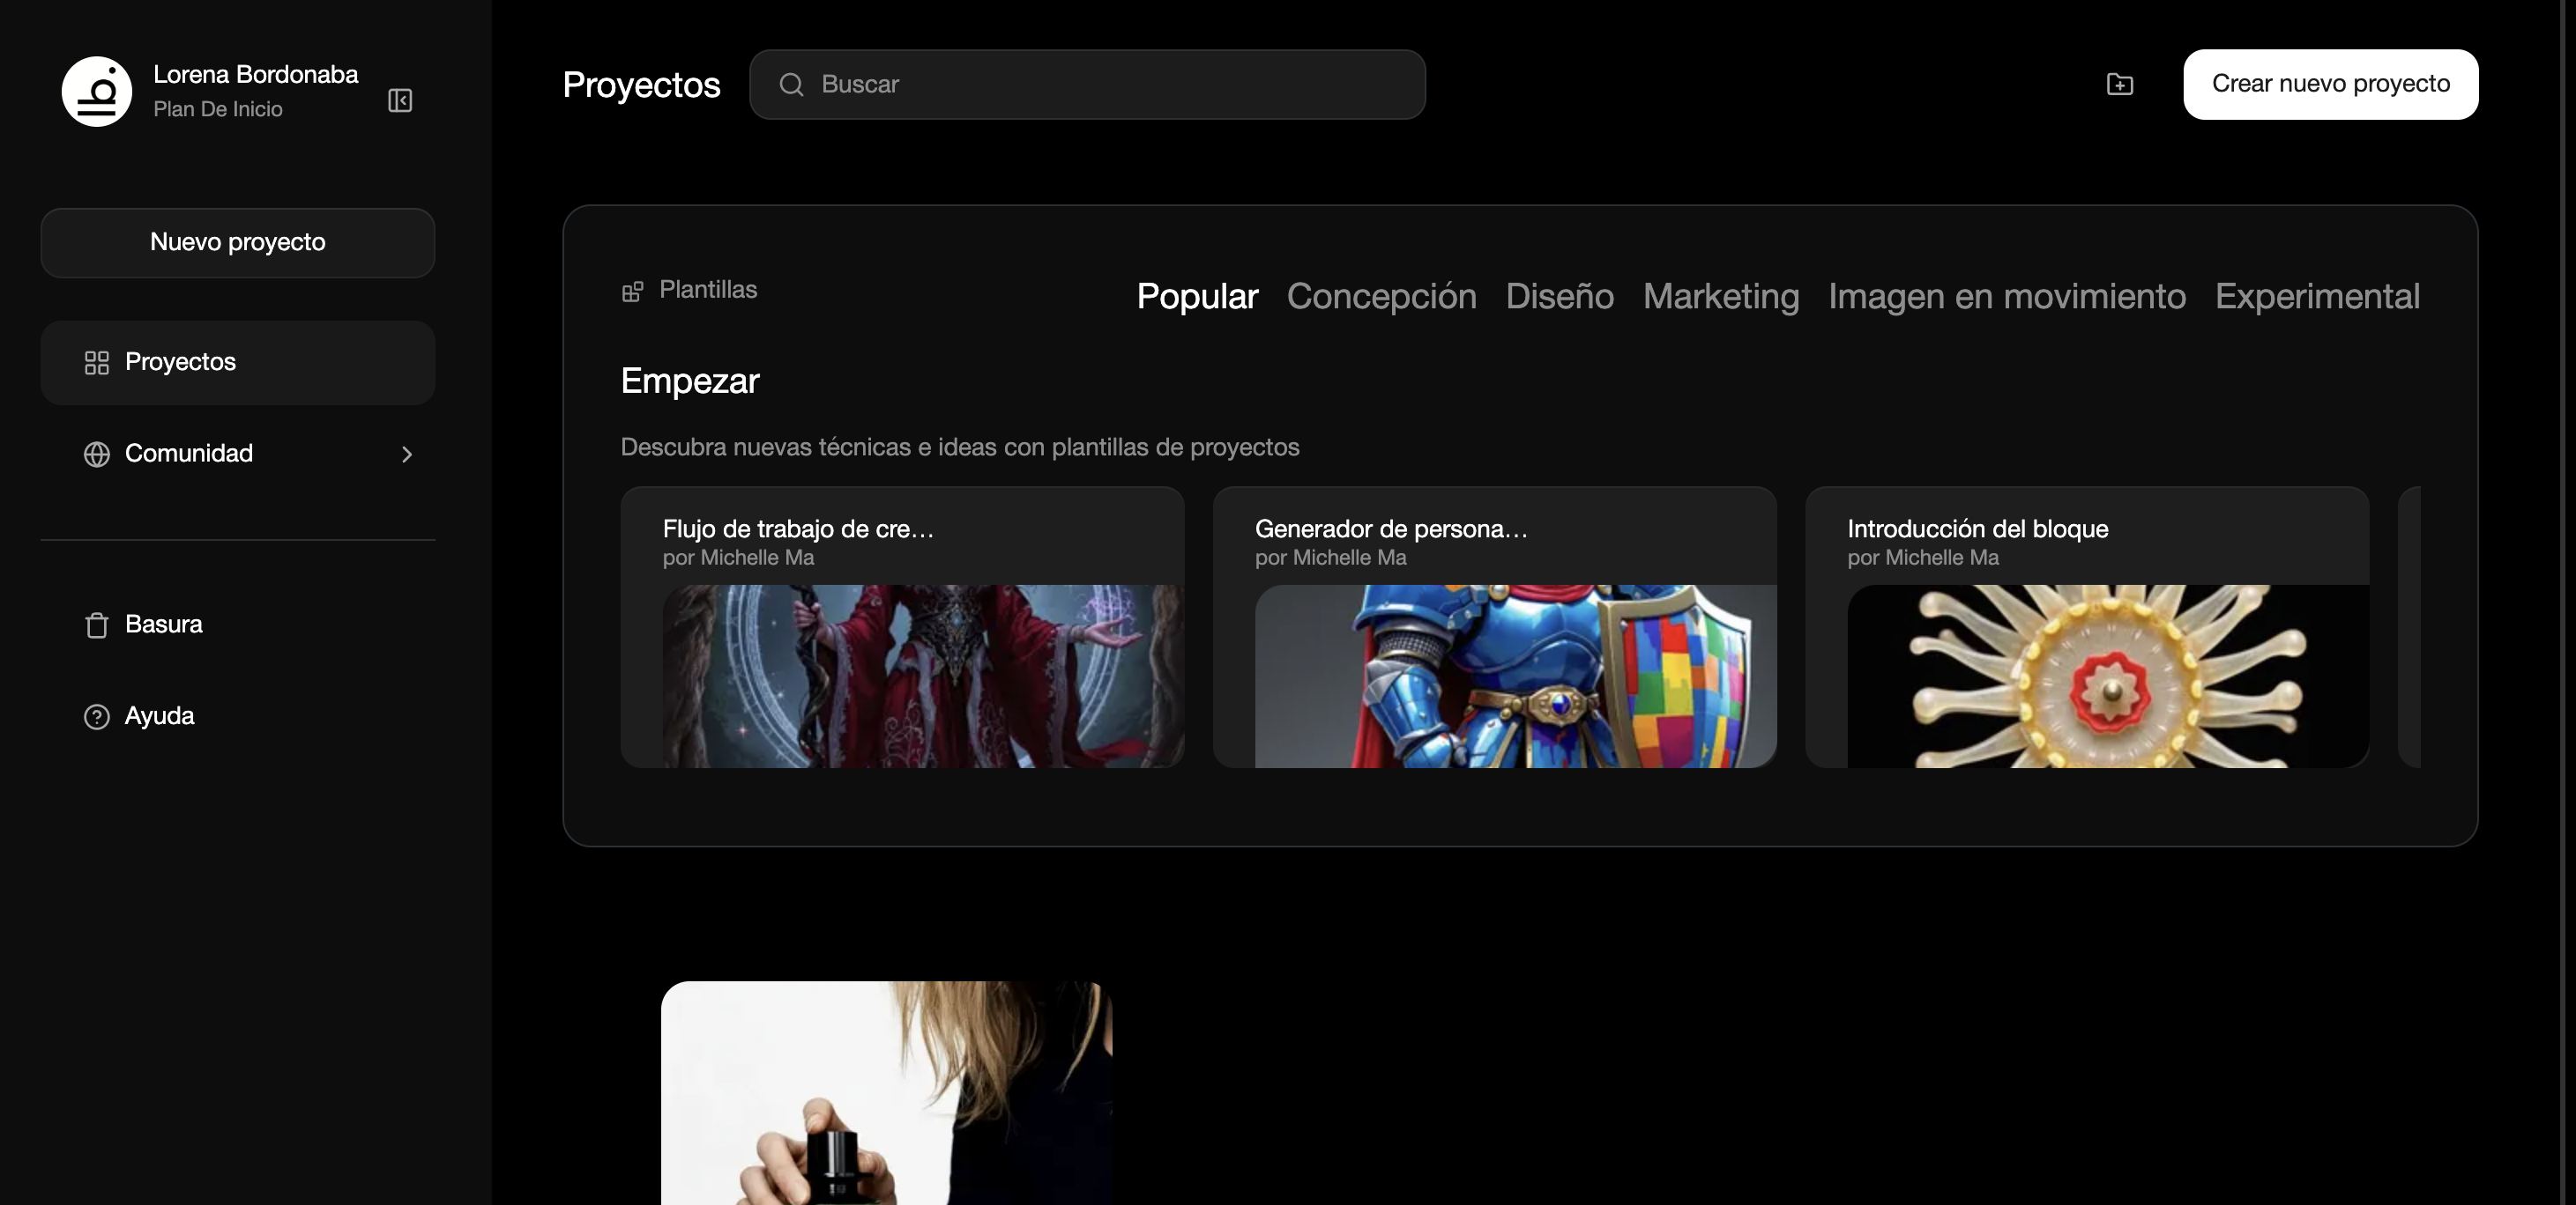Open Basura using the trash icon
This screenshot has height=1205, width=2576.
[x=96, y=624]
